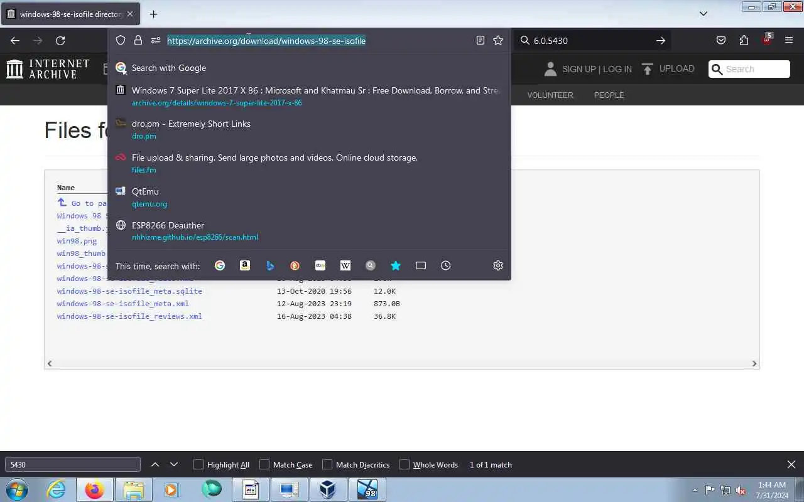Image resolution: width=804 pixels, height=502 pixels.
Task: Open VirtualBox from the taskbar
Action: pos(327,489)
